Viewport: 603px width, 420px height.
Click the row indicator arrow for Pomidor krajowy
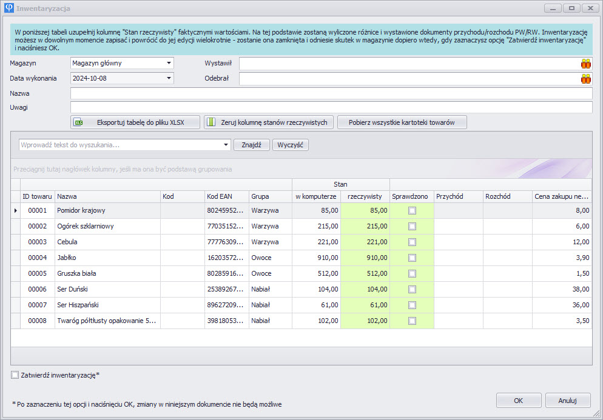tap(16, 210)
